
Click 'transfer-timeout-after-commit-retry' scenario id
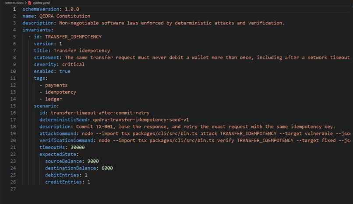[x=100, y=113]
